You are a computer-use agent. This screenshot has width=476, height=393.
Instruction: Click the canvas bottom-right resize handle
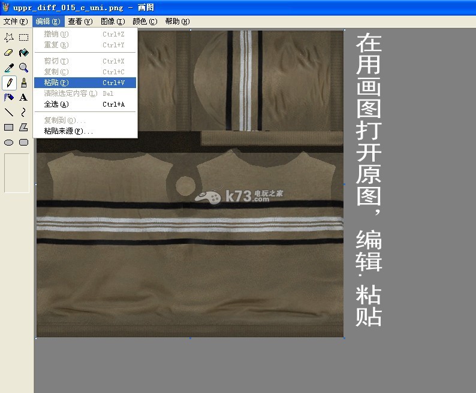click(344, 338)
